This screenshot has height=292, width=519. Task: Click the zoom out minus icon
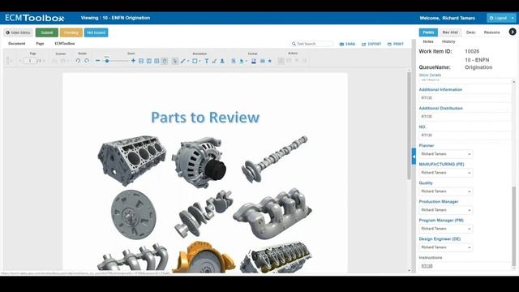click(97, 61)
